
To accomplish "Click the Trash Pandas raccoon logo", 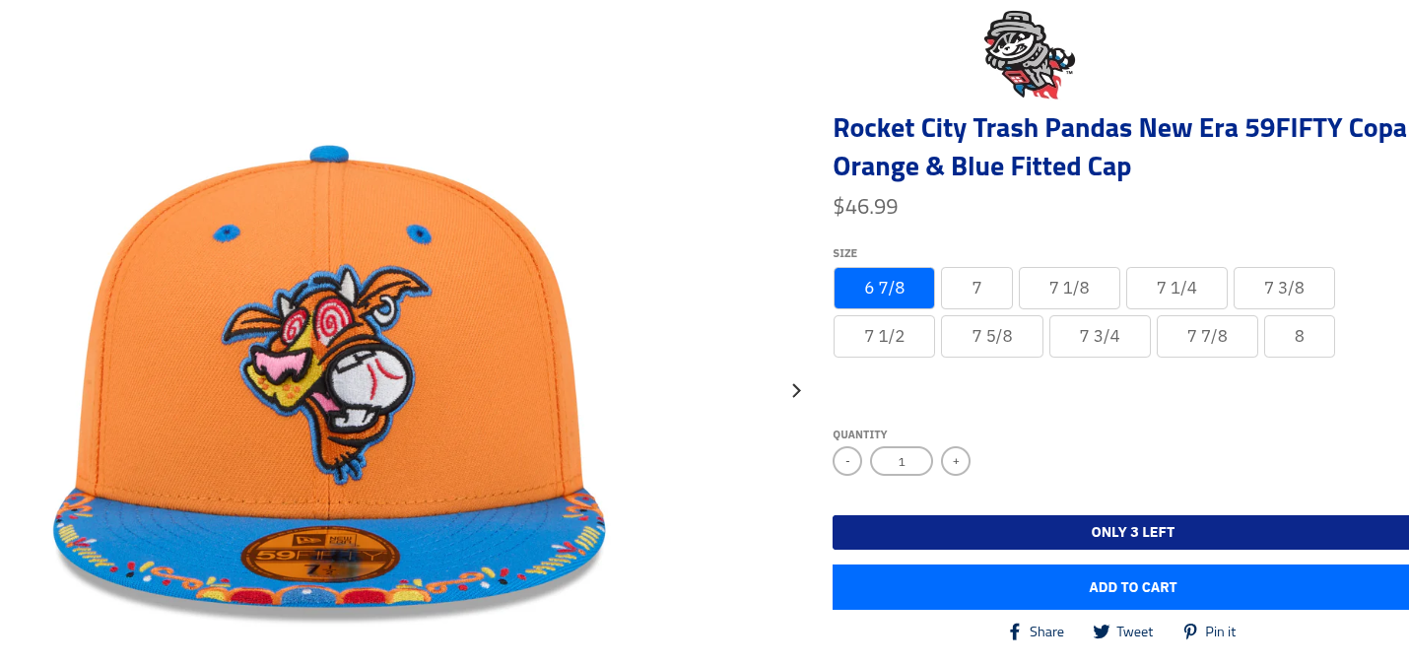I will click(1030, 56).
